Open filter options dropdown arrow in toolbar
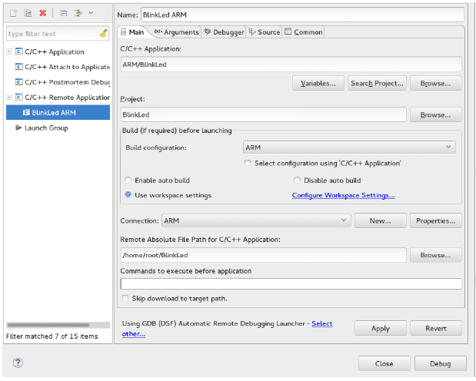The width and height of the screenshot is (476, 381). (91, 13)
